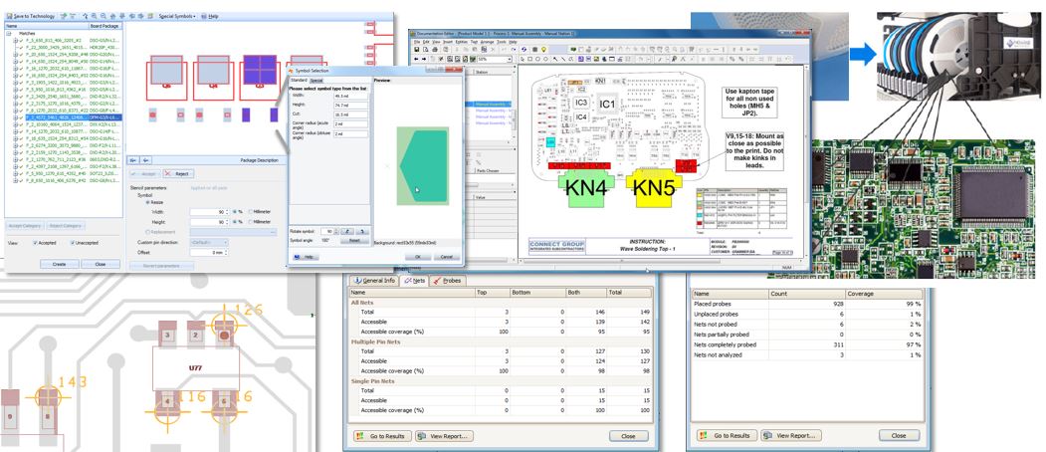This screenshot has width=1046, height=452.
Task: Click the Help button in Symbol Selection
Action: click(x=303, y=257)
